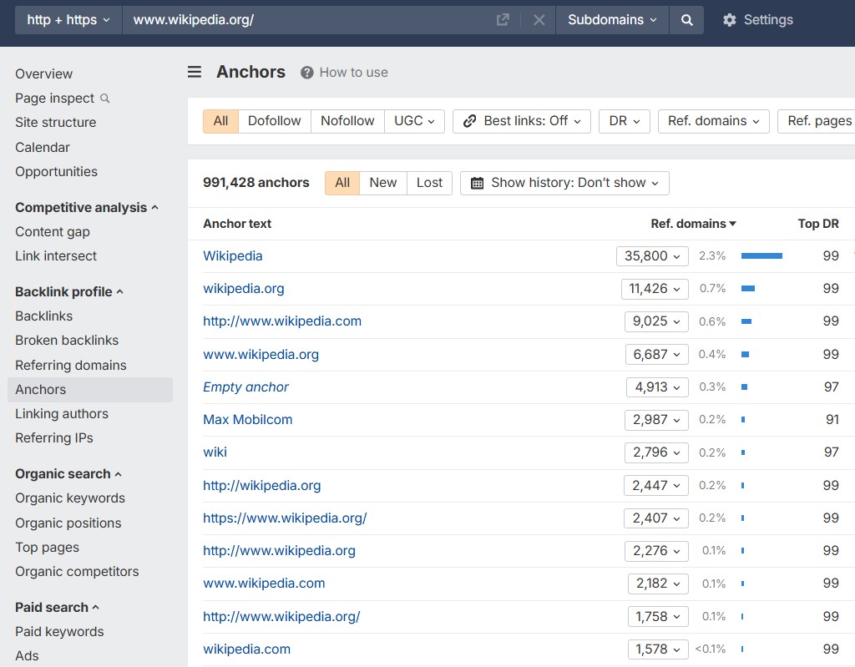855x667 pixels.
Task: Expand 6,687 ref domains dropdown
Action: pos(656,355)
